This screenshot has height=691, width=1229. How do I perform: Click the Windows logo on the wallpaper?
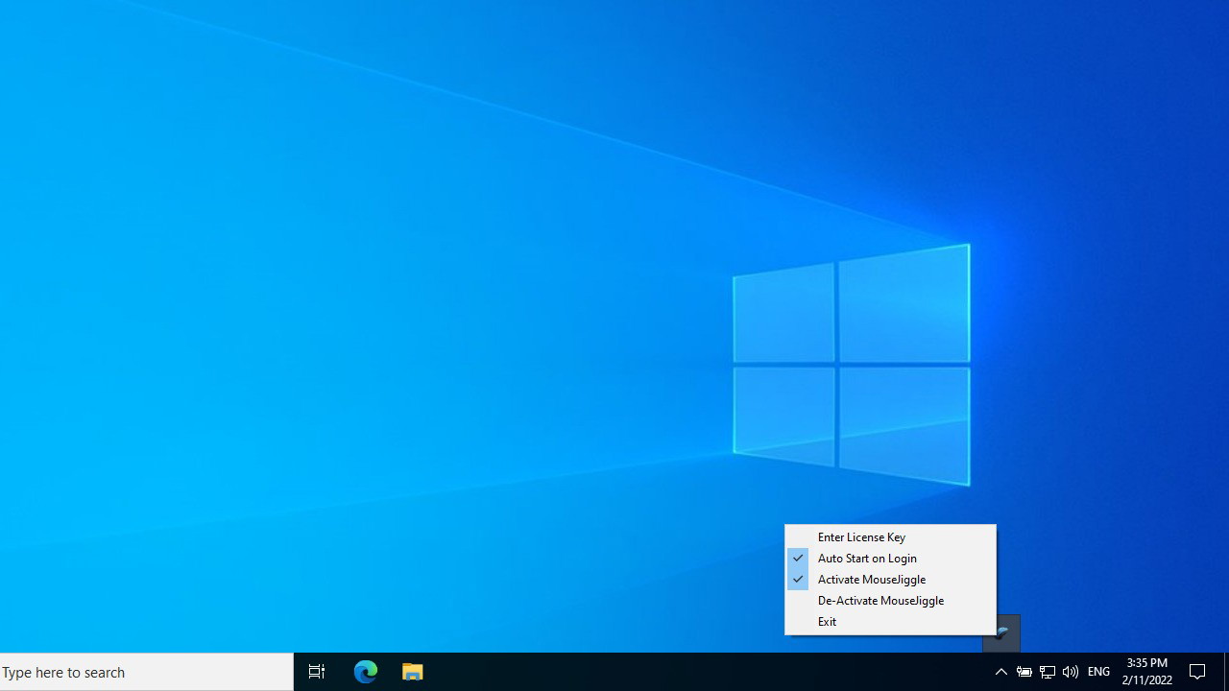pos(851,365)
